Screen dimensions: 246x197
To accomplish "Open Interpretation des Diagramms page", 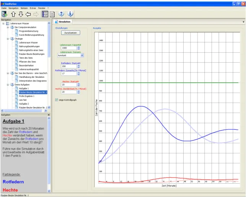I will tap(33, 81).
